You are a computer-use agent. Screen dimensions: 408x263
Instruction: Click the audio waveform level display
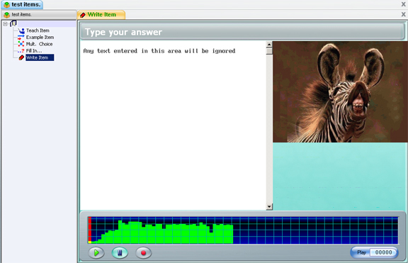243,230
